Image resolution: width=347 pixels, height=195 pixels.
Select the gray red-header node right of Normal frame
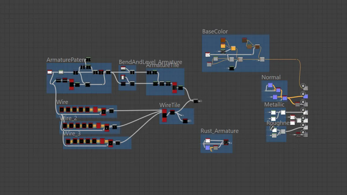click(x=298, y=104)
